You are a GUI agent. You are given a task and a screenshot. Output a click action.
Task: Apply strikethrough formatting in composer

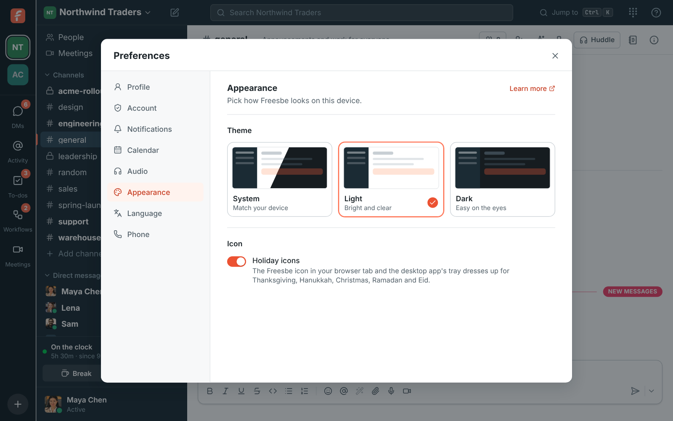257,391
